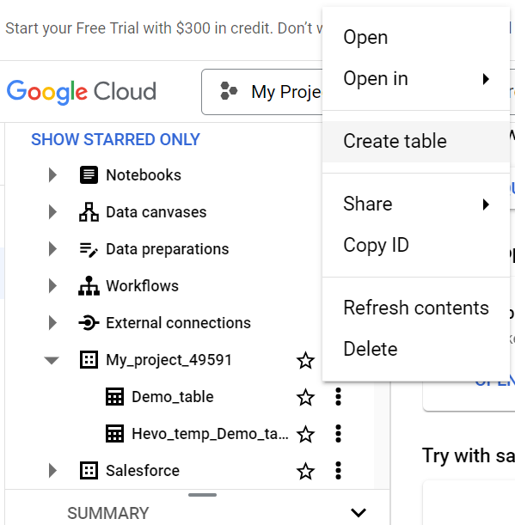Click the Demo_table table icon

(114, 397)
